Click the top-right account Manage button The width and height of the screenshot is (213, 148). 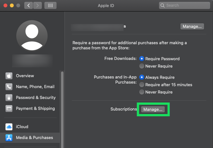(192, 27)
